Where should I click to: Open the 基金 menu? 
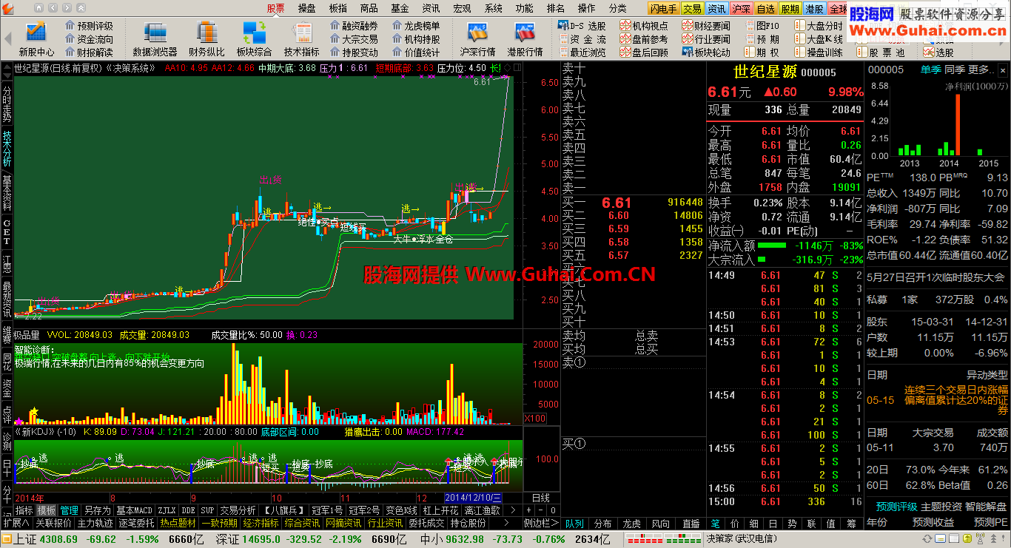click(x=400, y=8)
